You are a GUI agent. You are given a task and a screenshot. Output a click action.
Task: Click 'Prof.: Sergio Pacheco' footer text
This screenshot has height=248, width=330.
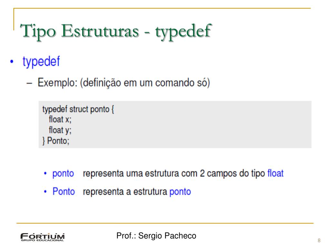(156, 235)
